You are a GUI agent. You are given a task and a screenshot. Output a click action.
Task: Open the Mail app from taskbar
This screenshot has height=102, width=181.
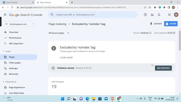coord(106,99)
